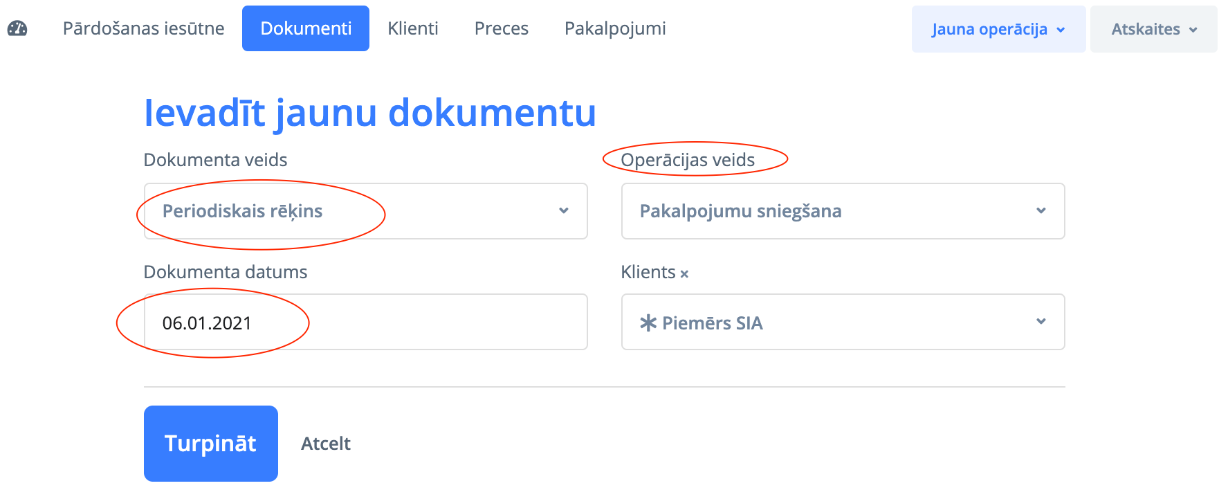Open the Pakalpojumi menu item
Screen dimensions: 1219x490
coord(615,28)
